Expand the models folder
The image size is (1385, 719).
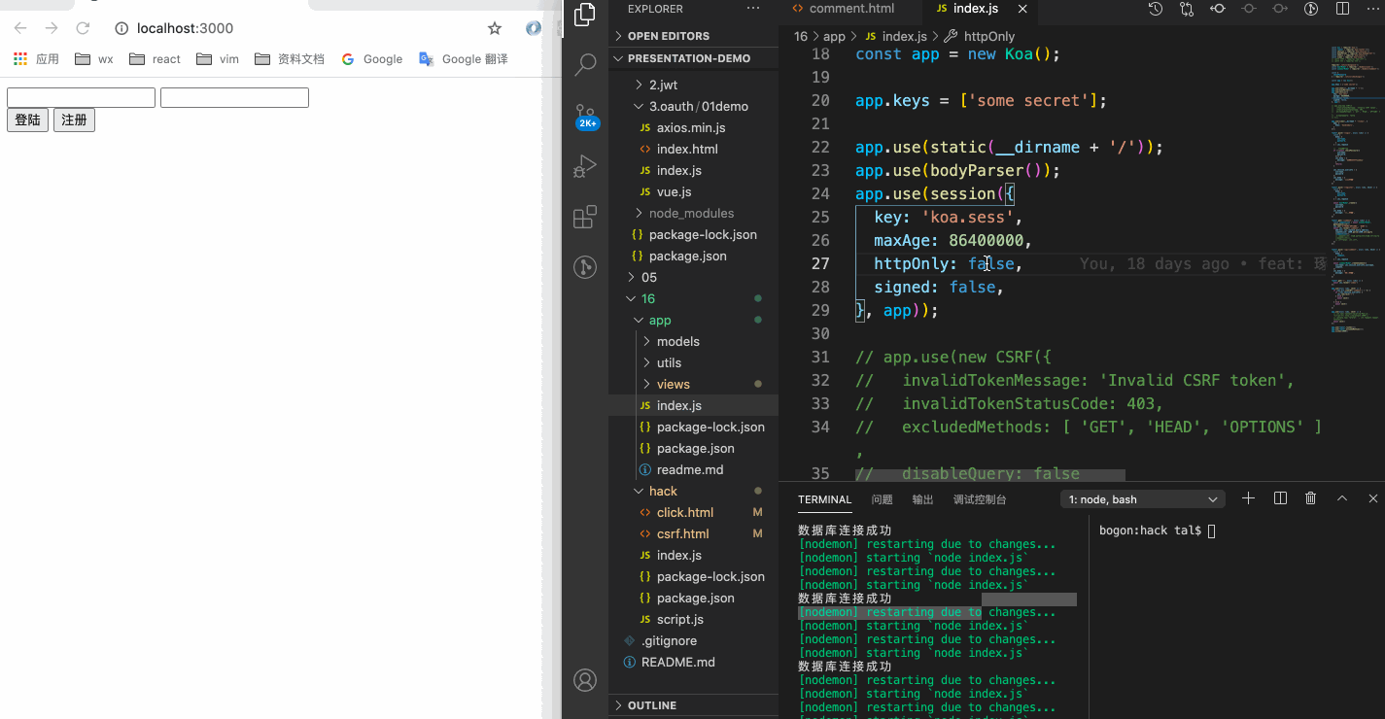pyautogui.click(x=694, y=341)
